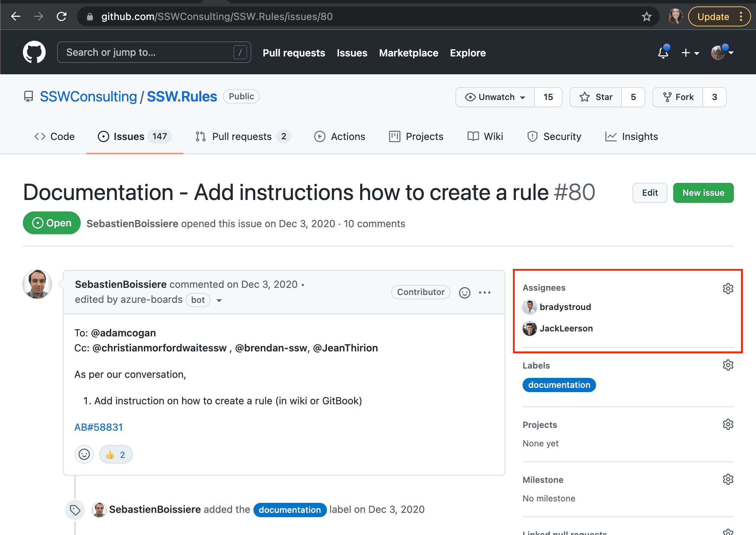The image size is (756, 535).
Task: Click the blue documentation label in sidebar
Action: pyautogui.click(x=559, y=385)
